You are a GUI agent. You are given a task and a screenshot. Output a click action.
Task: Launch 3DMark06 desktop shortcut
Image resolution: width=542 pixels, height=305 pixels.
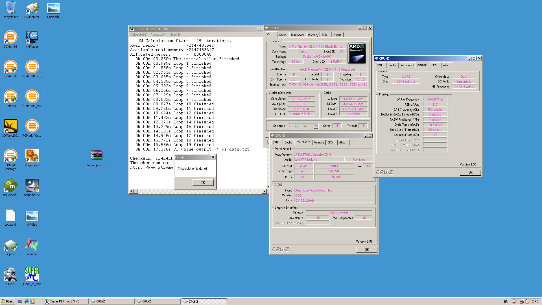(x=10, y=99)
